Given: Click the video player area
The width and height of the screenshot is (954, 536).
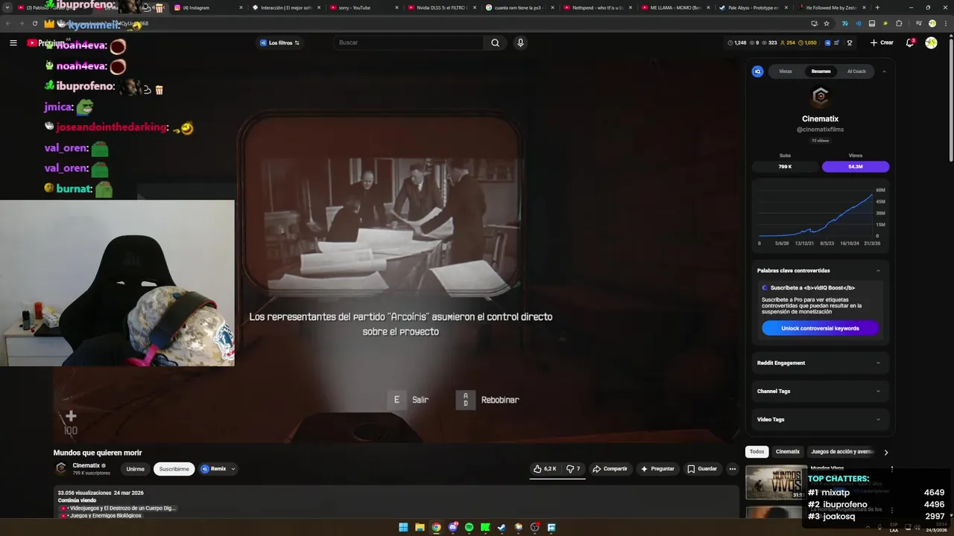Looking at the screenshot, I should [x=395, y=249].
